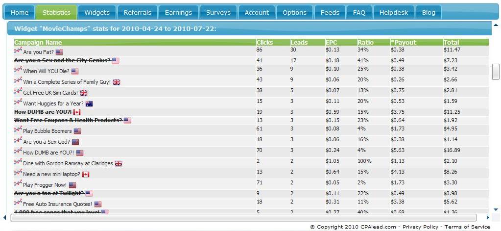
Task: Click chart icon beside Play Frogger Now!
Action: click(x=18, y=183)
